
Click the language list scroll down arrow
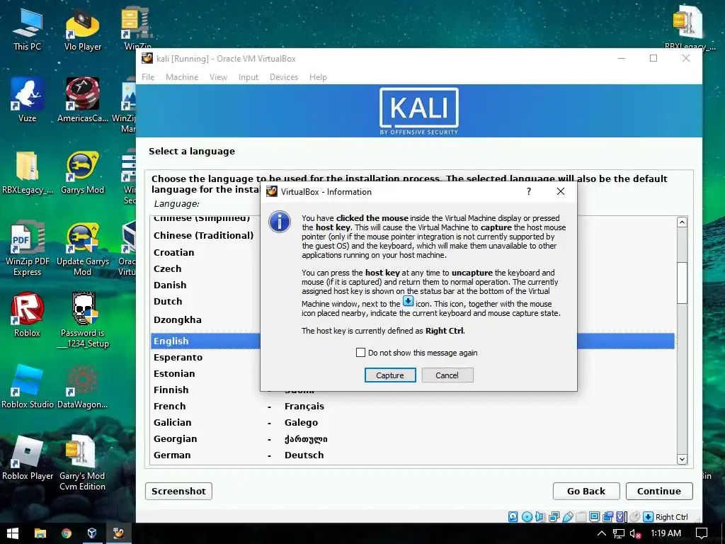(x=682, y=459)
